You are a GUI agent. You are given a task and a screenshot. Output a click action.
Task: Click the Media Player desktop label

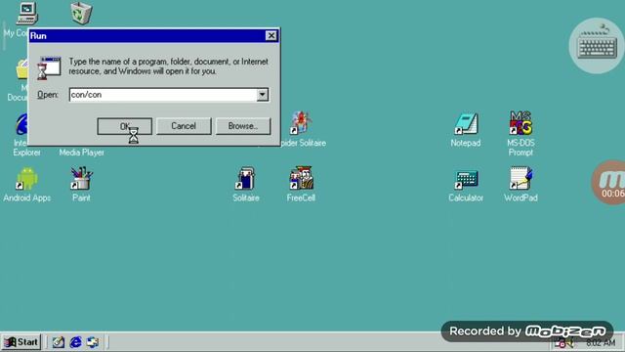(x=82, y=153)
